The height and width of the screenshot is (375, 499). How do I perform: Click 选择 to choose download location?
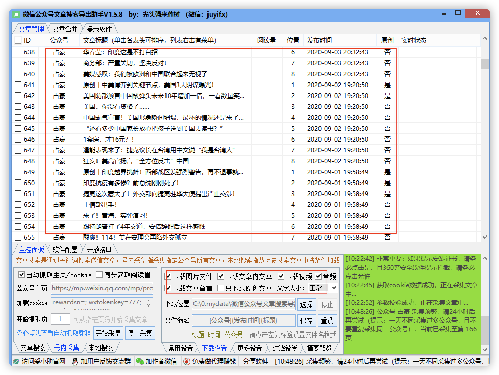click(306, 304)
